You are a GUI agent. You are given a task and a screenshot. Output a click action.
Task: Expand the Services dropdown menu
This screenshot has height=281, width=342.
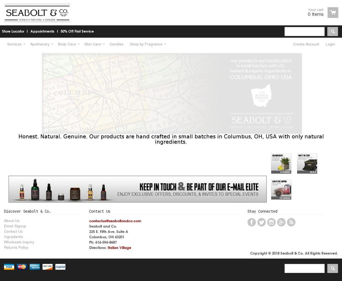[x=16, y=44]
